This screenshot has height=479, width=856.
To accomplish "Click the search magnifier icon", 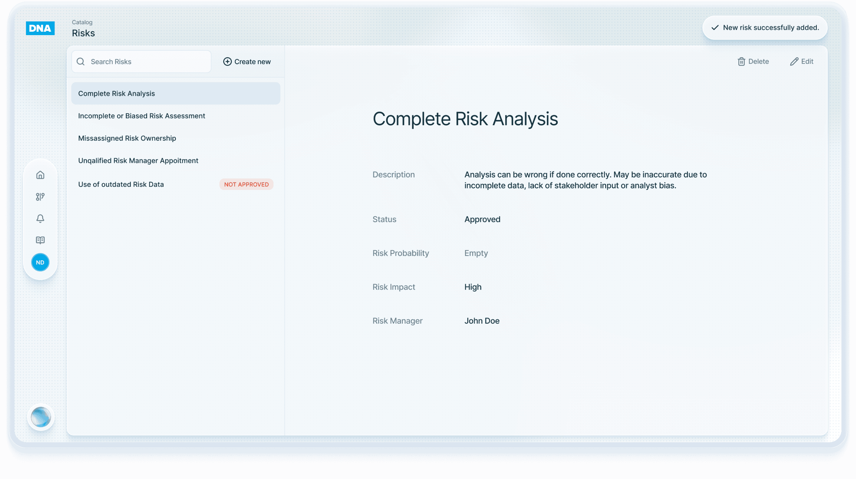I will [x=80, y=62].
